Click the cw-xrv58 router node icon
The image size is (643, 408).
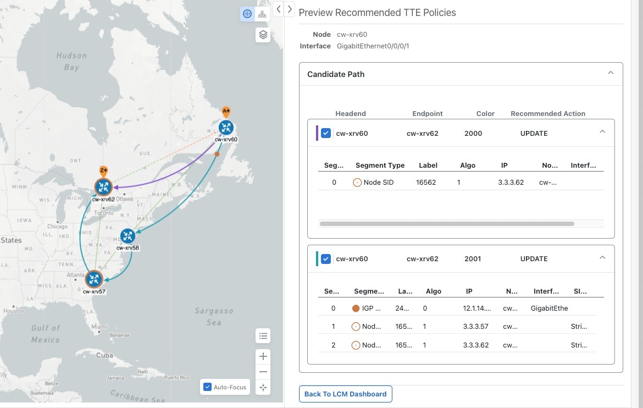pos(128,236)
